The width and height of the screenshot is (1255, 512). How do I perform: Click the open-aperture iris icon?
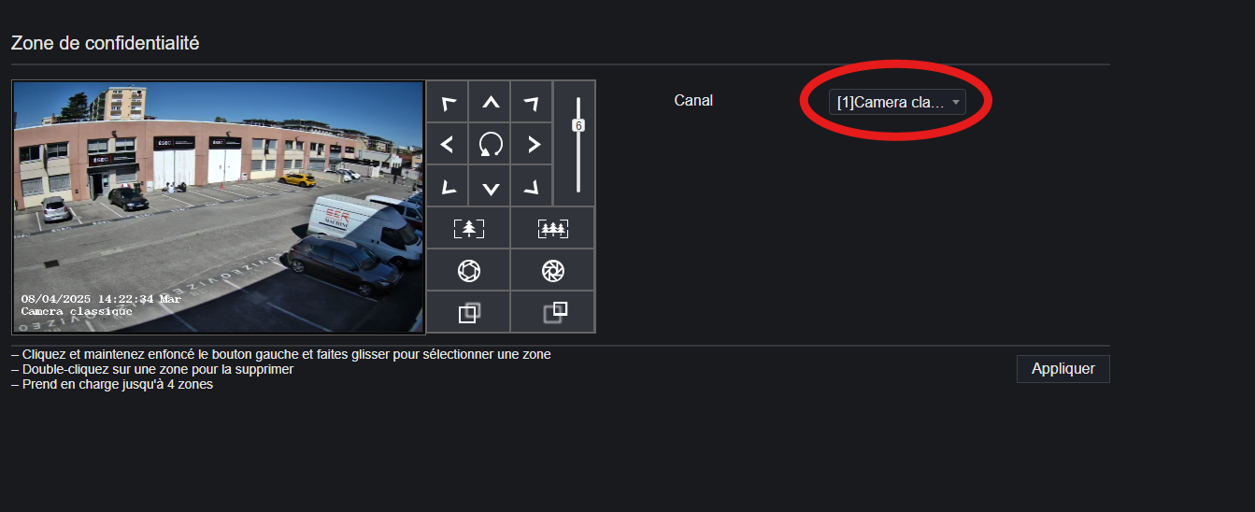468,270
